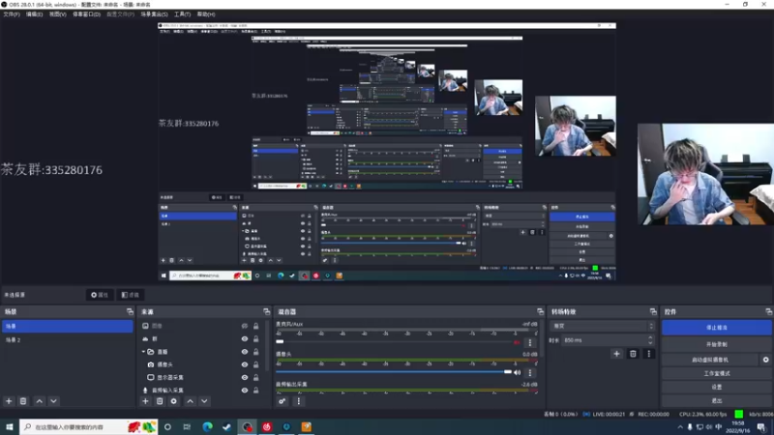Hide the audio input capture source

[x=245, y=391]
